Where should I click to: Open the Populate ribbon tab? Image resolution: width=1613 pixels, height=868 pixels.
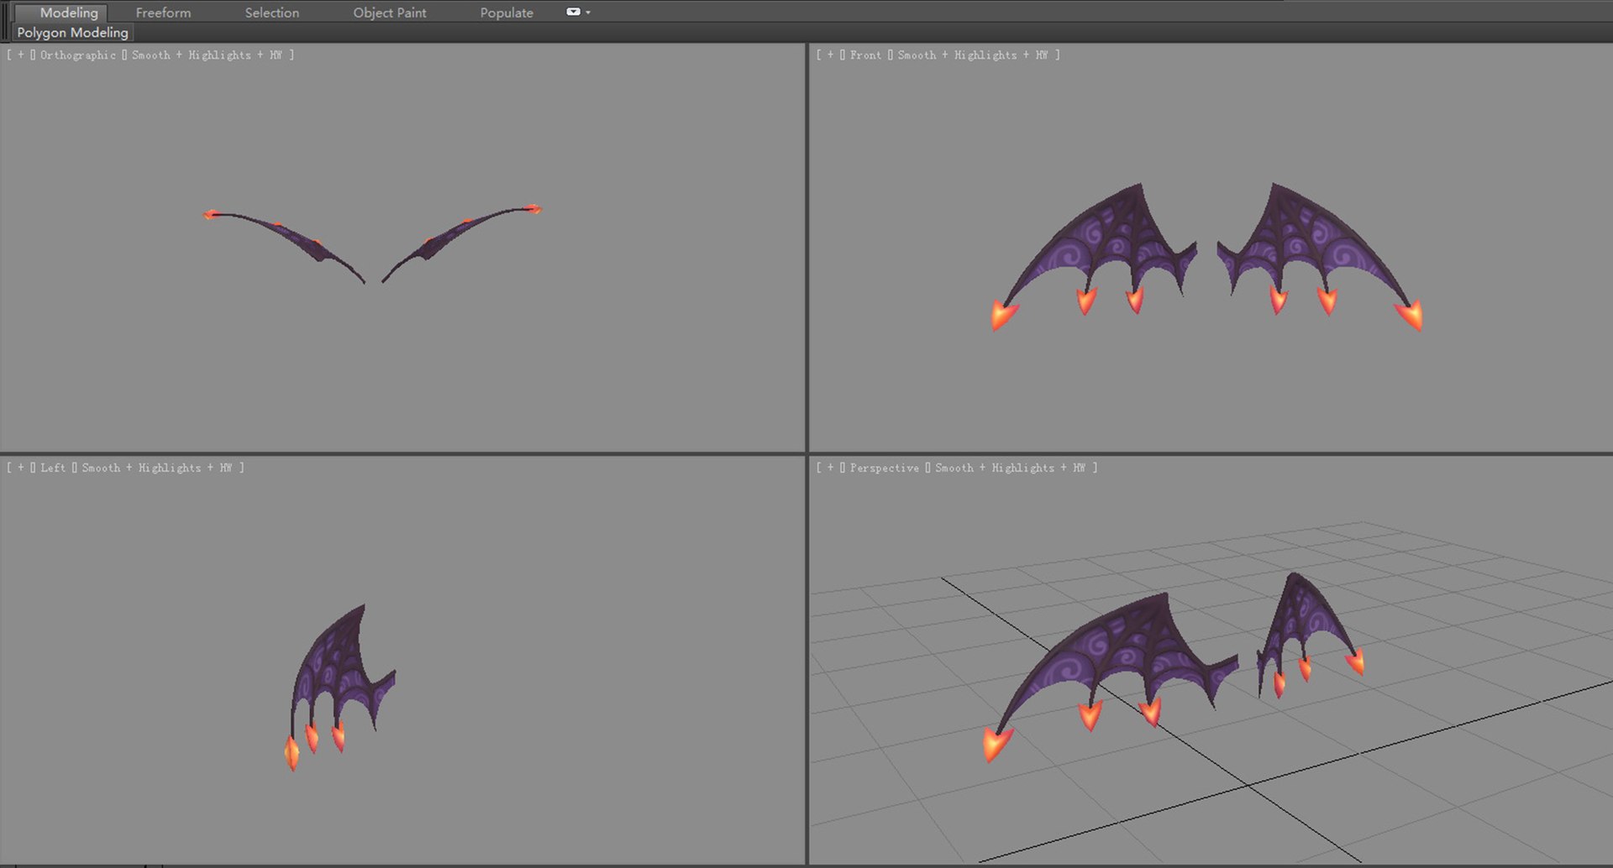tap(507, 13)
